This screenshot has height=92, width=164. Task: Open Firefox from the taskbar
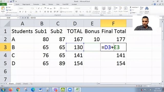pos(11,90)
